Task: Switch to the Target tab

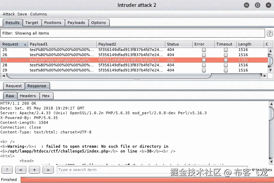Action: tap(32, 23)
